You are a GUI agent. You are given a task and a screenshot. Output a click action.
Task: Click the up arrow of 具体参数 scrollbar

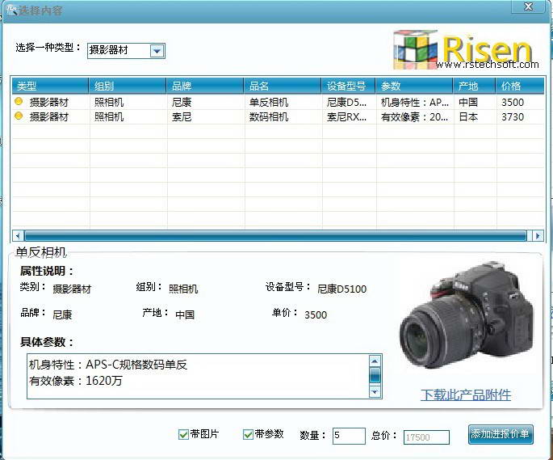point(375,361)
